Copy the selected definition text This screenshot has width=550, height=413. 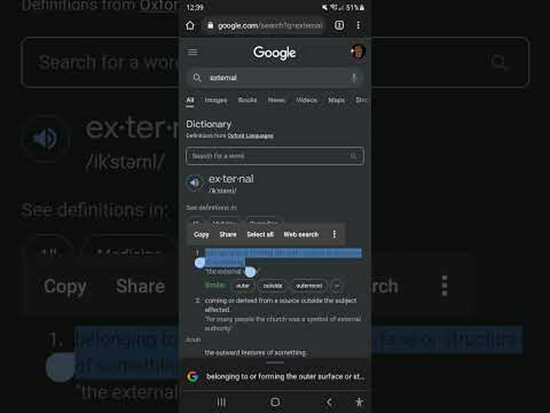pyautogui.click(x=201, y=234)
